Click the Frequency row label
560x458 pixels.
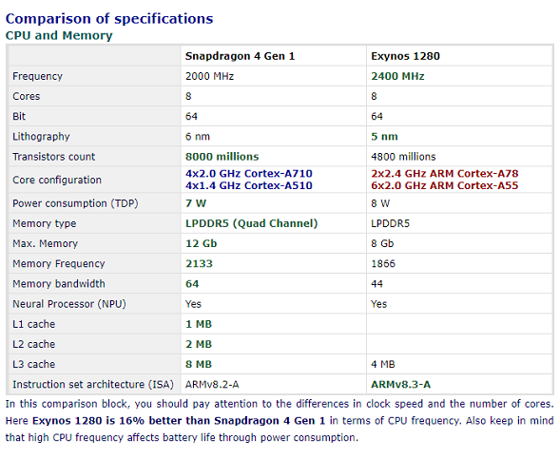(x=37, y=76)
